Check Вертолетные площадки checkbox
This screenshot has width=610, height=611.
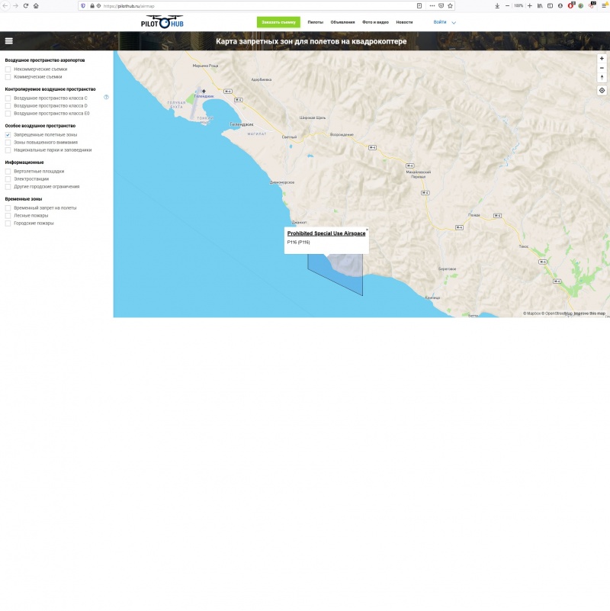pos(8,172)
